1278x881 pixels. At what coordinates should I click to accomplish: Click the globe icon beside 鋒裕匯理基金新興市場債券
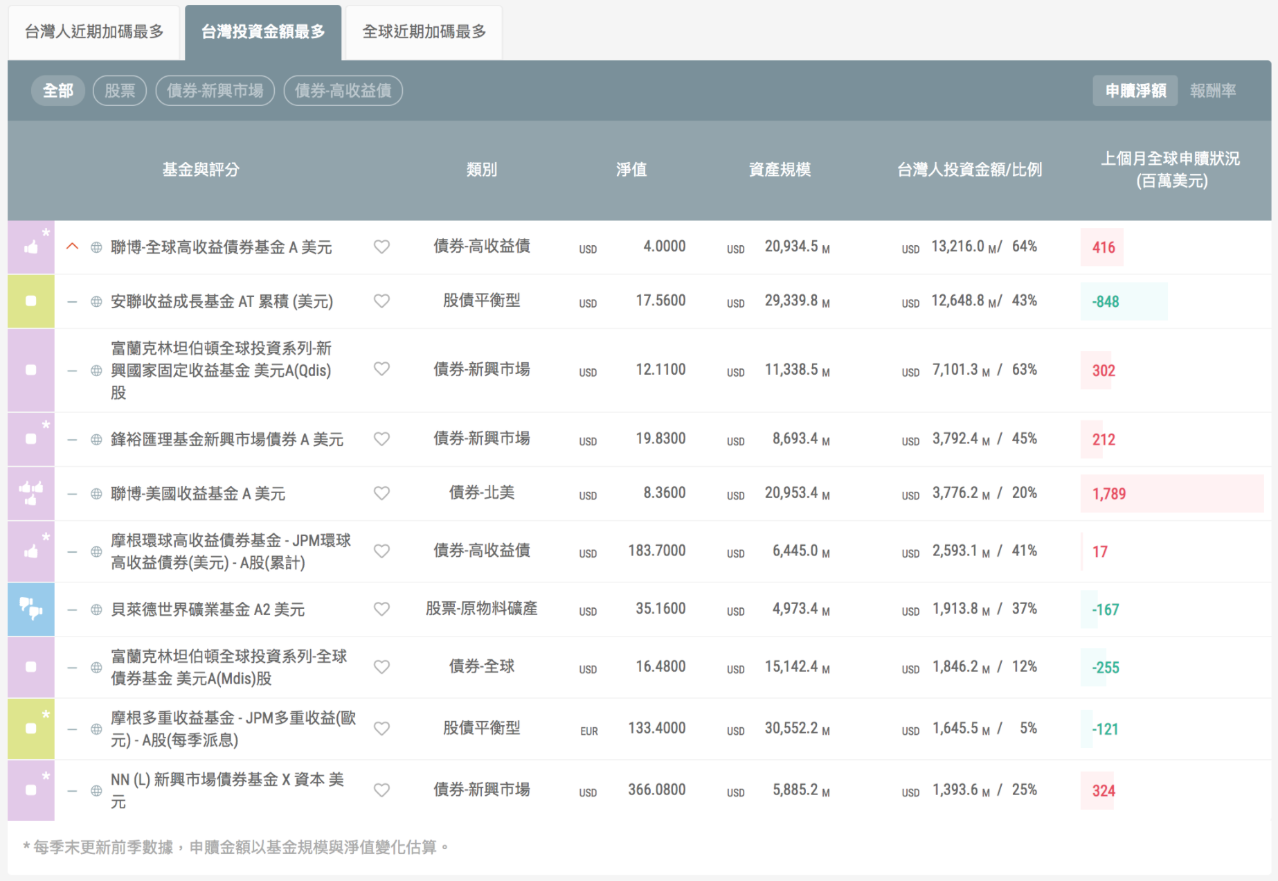[x=96, y=439]
